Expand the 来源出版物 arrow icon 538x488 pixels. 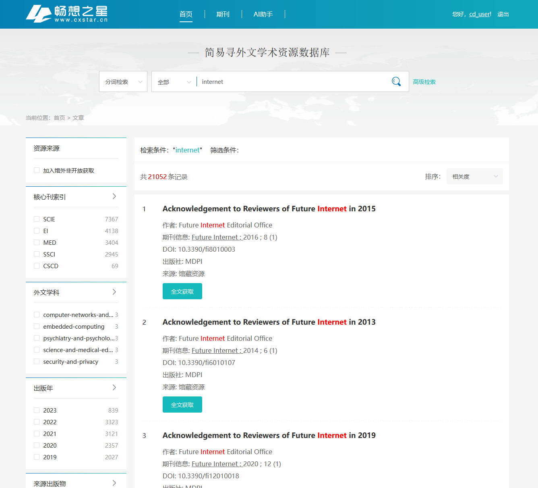pos(114,483)
